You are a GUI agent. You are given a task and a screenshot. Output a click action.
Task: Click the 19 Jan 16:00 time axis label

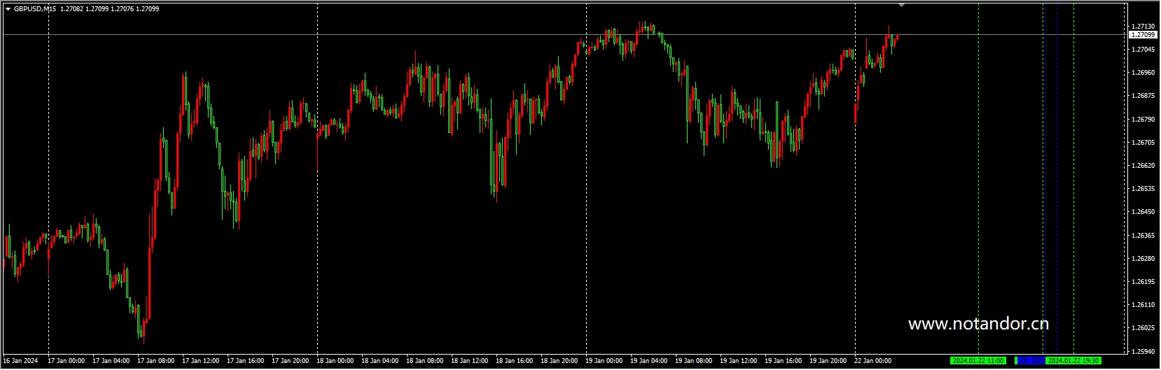pos(784,361)
